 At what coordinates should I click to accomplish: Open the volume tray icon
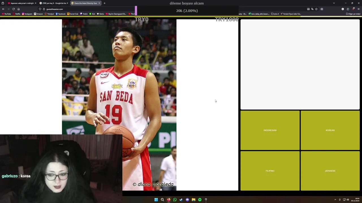click(x=348, y=200)
